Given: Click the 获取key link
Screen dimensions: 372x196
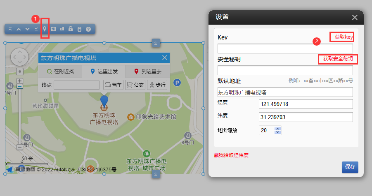Looking at the screenshot, I should coord(344,37).
